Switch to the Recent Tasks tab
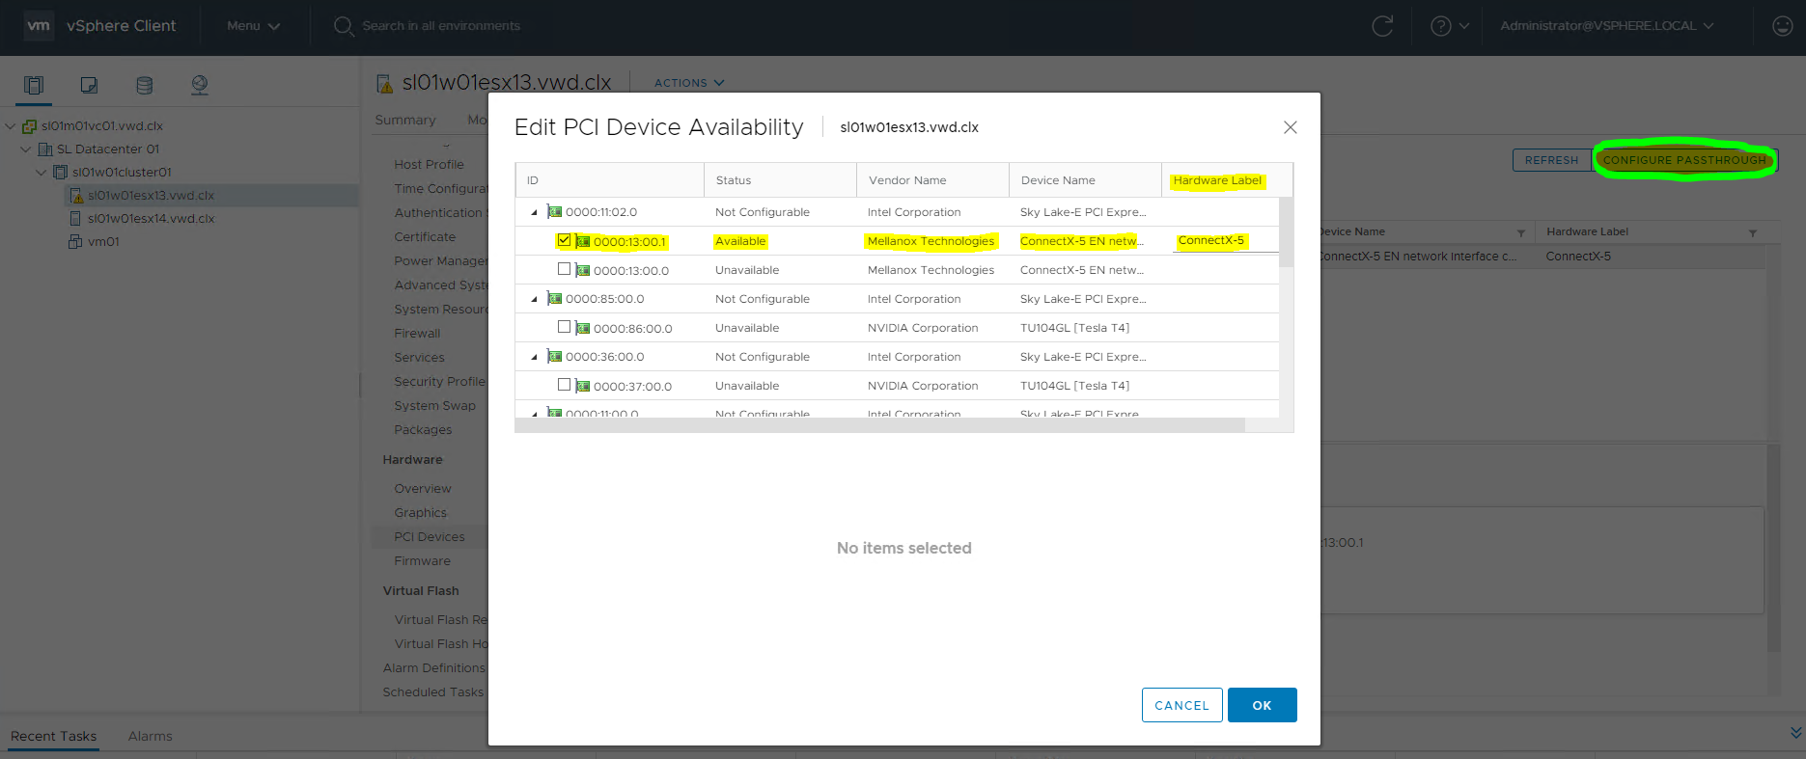Screen dimensions: 1806x759 pyautogui.click(x=54, y=736)
